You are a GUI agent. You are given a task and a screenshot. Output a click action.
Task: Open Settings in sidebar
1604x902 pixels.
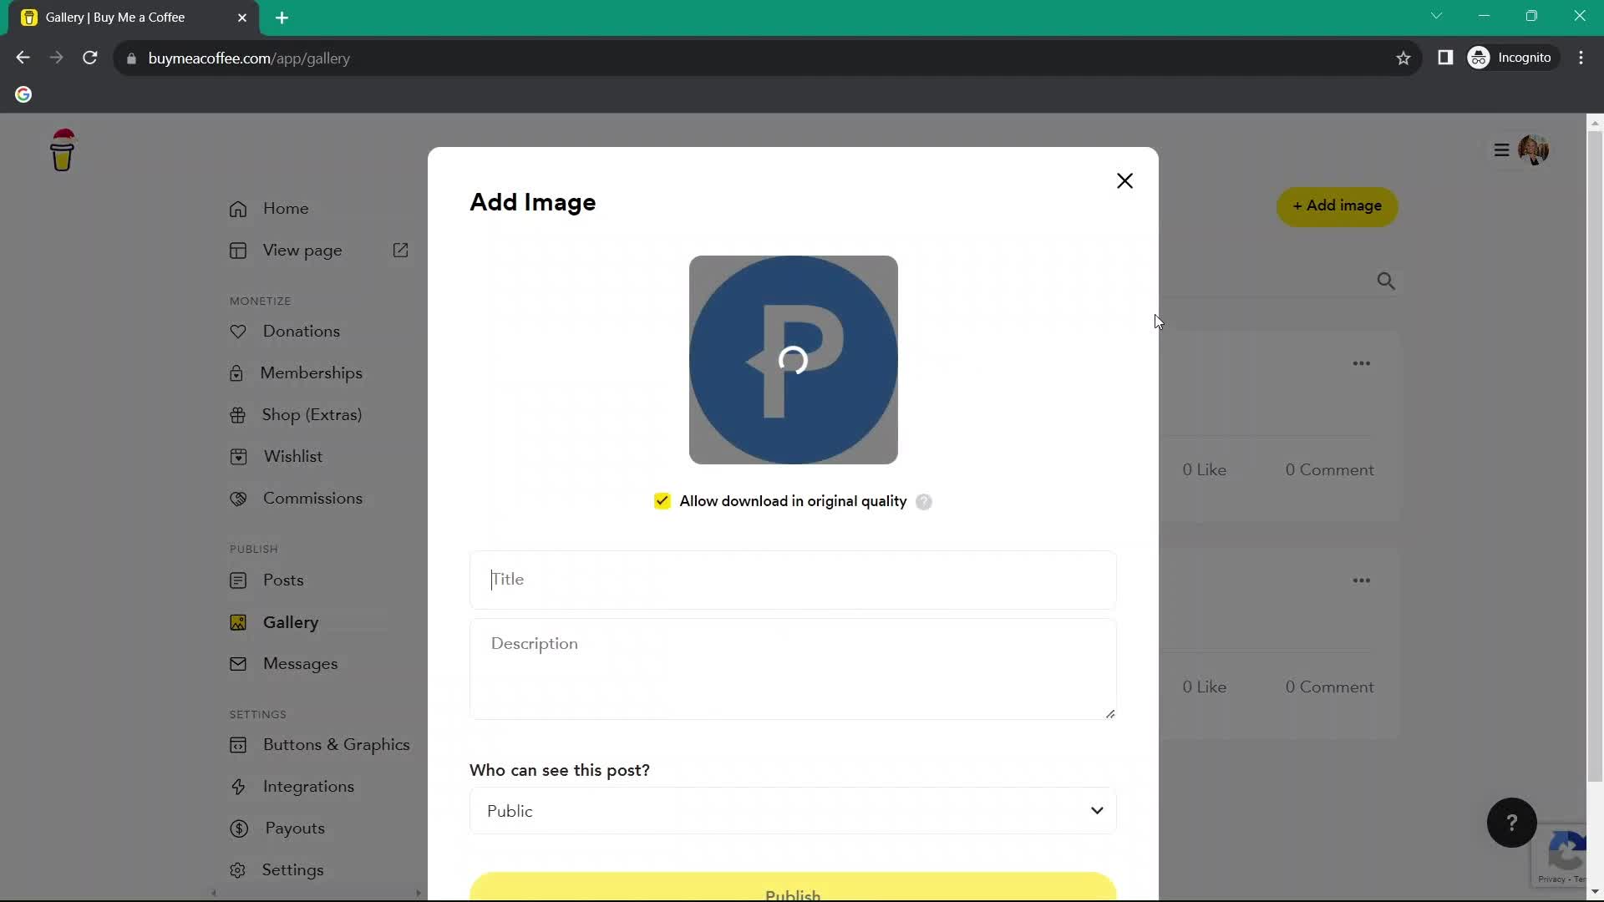[x=292, y=870]
